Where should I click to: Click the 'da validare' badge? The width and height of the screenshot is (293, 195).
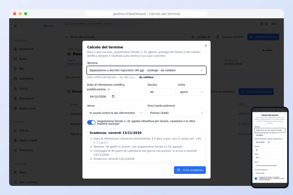[x=146, y=77]
